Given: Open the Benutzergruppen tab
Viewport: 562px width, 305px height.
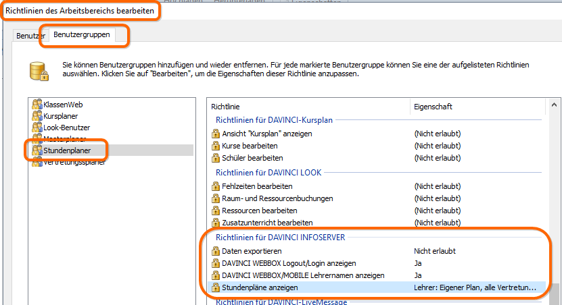Looking at the screenshot, I should coord(82,34).
